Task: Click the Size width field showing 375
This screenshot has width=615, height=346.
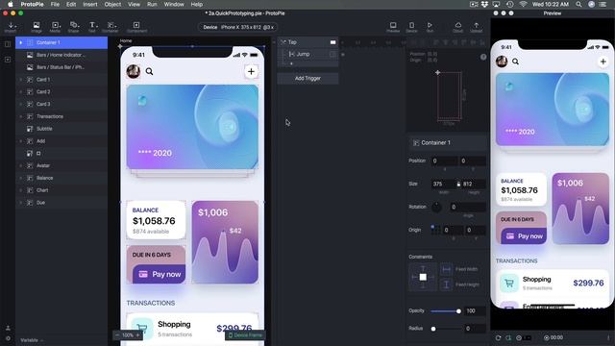Action: pos(443,184)
